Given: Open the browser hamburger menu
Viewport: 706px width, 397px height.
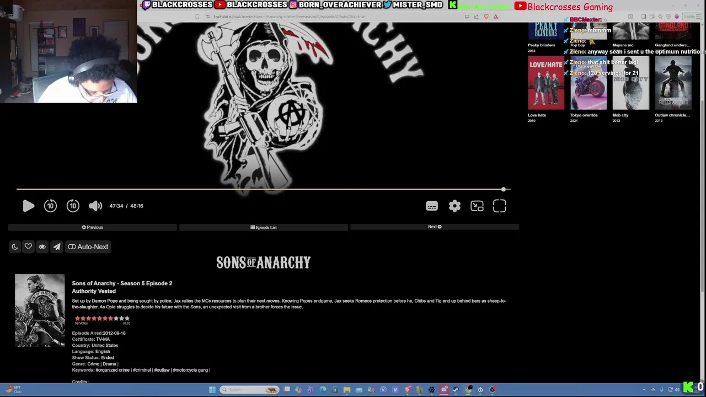Looking at the screenshot, I should tap(698, 17).
